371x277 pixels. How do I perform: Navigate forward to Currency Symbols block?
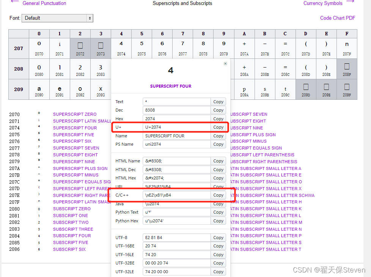323,3
